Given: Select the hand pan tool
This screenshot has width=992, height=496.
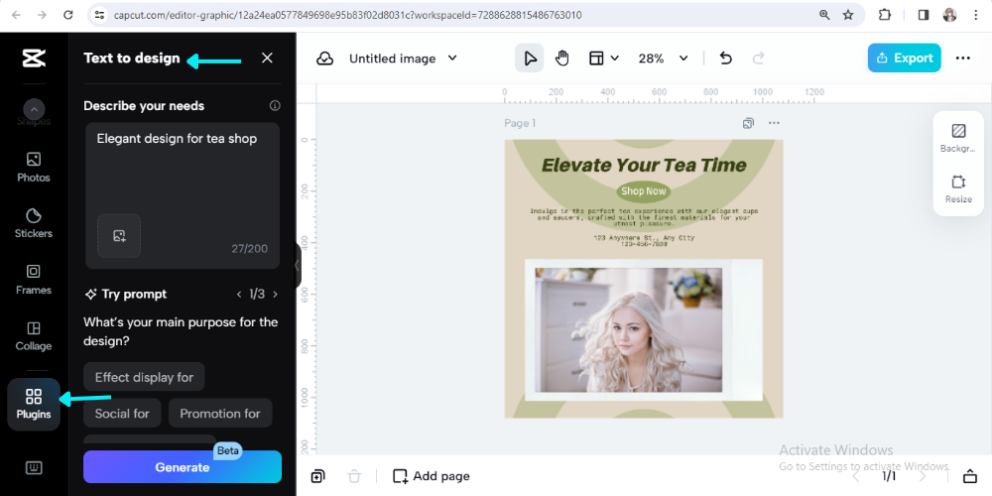Looking at the screenshot, I should point(561,59).
